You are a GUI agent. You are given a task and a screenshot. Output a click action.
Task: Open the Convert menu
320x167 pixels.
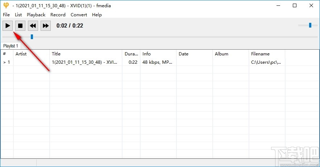(x=79, y=15)
